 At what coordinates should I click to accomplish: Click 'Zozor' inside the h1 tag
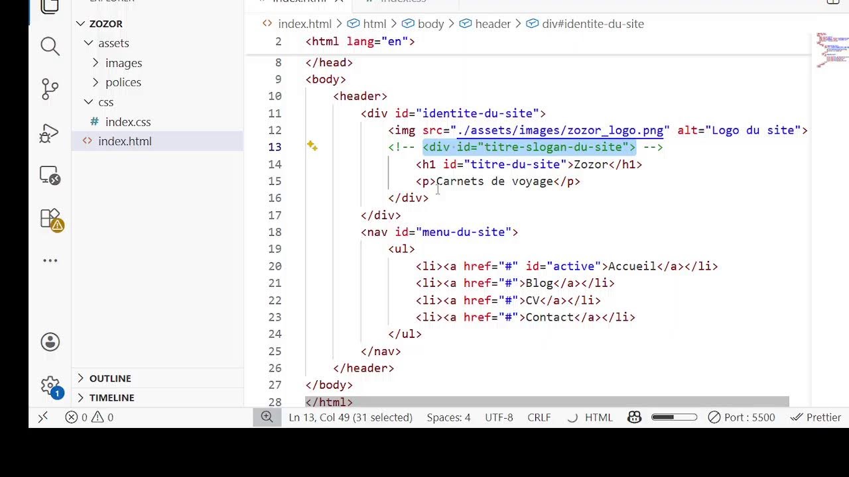click(x=591, y=164)
